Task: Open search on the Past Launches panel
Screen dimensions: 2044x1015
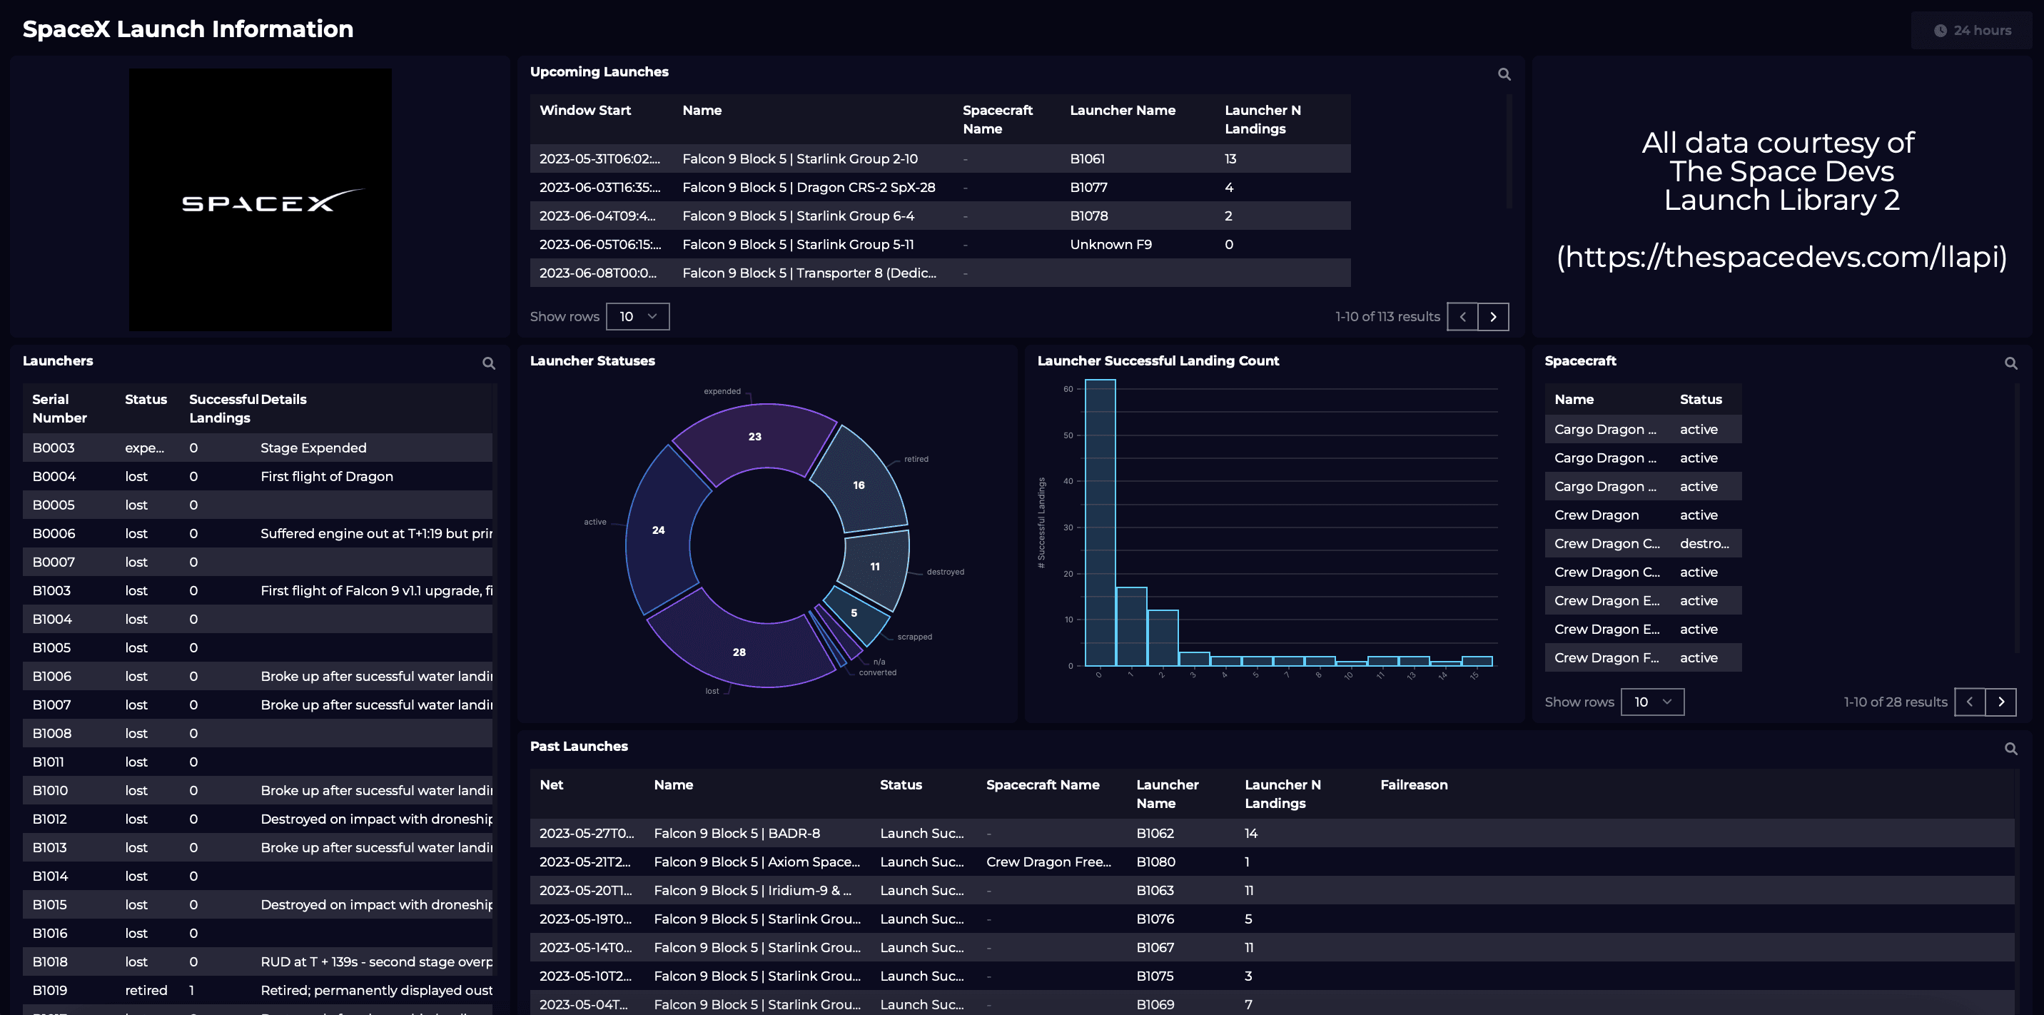Action: tap(2013, 748)
